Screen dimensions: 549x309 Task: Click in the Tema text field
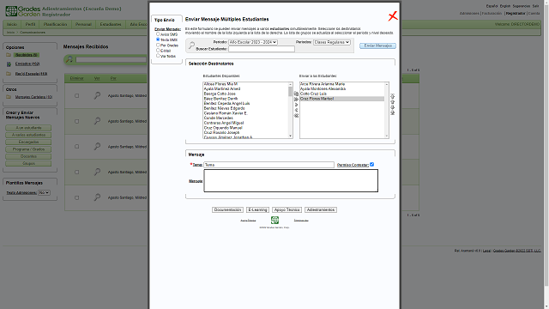268,165
